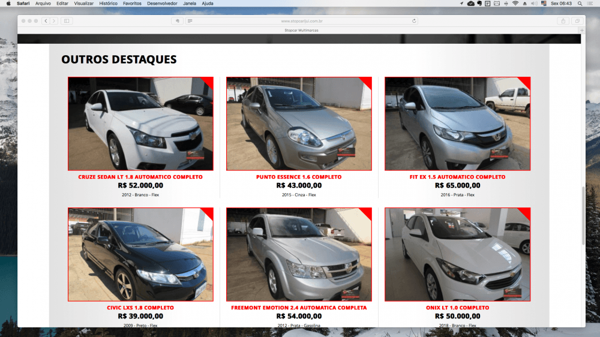Screen dimensions: 600x337
Task: Open Freemont Emotion 2.4 Automatica Completa link
Action: point(299,308)
